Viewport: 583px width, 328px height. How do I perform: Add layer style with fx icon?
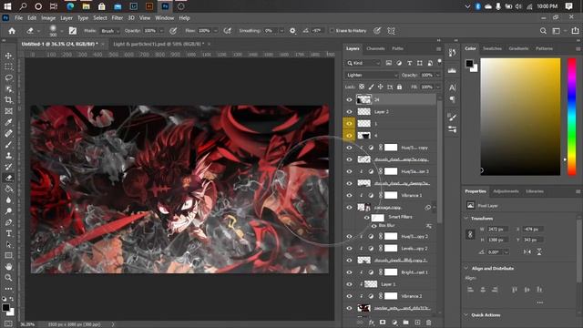tap(371, 323)
